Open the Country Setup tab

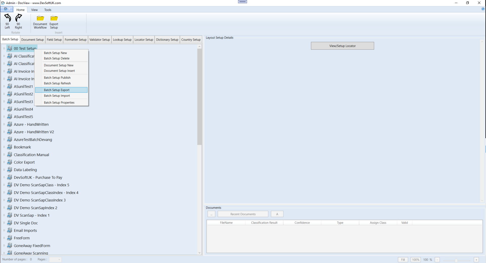click(191, 40)
